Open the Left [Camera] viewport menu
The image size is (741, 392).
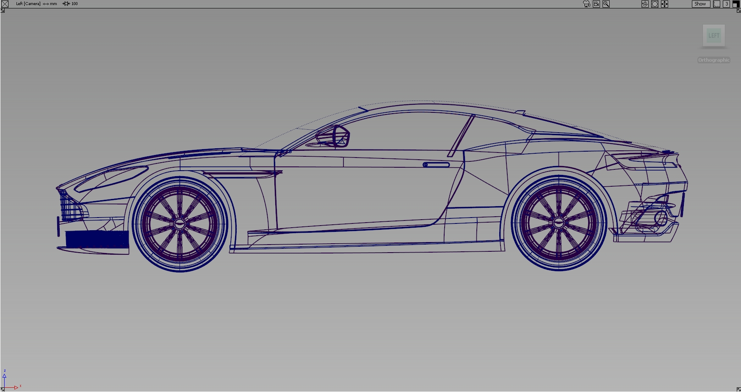tap(28, 3)
